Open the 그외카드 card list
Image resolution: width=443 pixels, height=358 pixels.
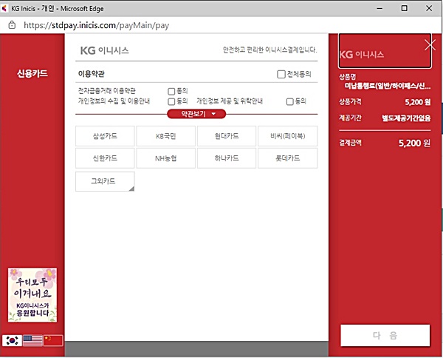coord(105,181)
